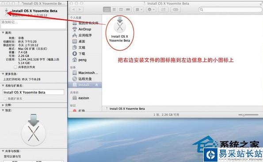Click the Mac OS Extended format value
Image resolution: width=263 pixels, height=162 pixels.
pyautogui.click(x=33, y=49)
